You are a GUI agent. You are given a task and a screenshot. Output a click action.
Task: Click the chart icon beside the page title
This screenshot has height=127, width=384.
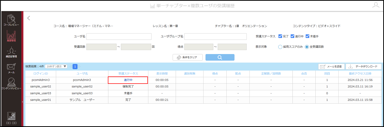[x=153, y=6]
